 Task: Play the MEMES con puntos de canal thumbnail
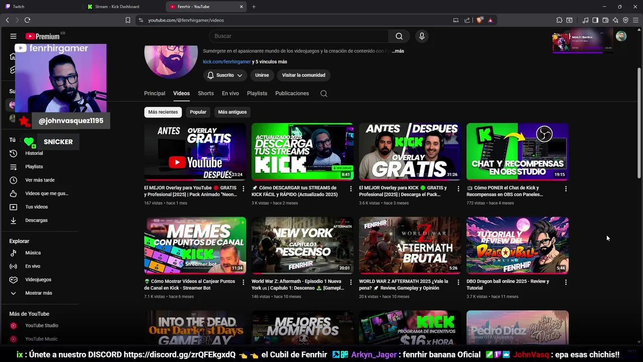point(195,245)
